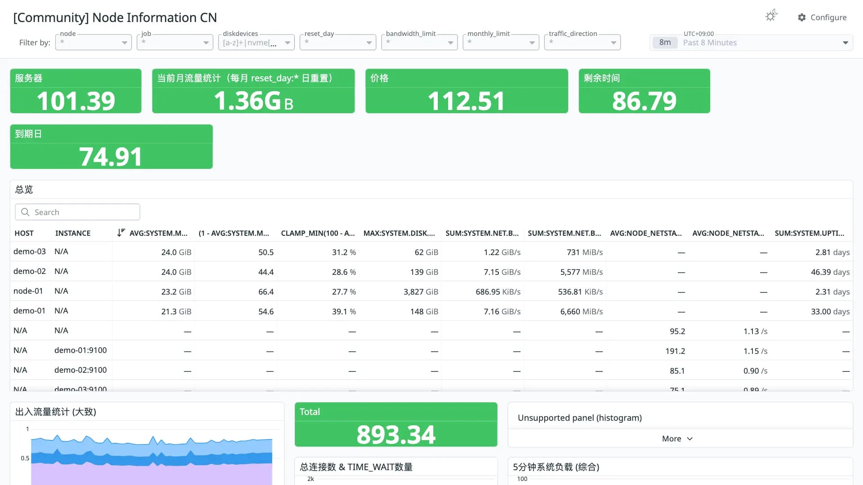Viewport: 863px width, 485px height.
Task: Sort by the HOST column header
Action: [x=24, y=233]
